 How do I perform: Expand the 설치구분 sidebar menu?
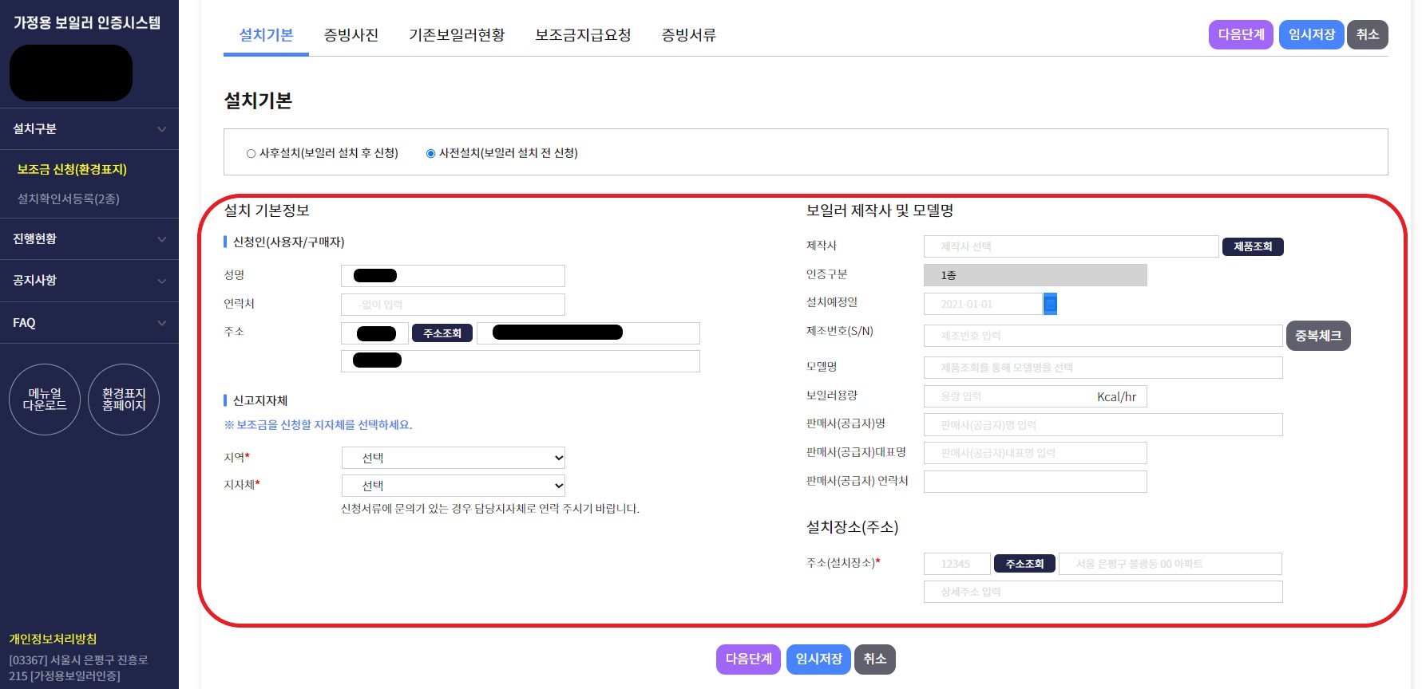tap(89, 129)
